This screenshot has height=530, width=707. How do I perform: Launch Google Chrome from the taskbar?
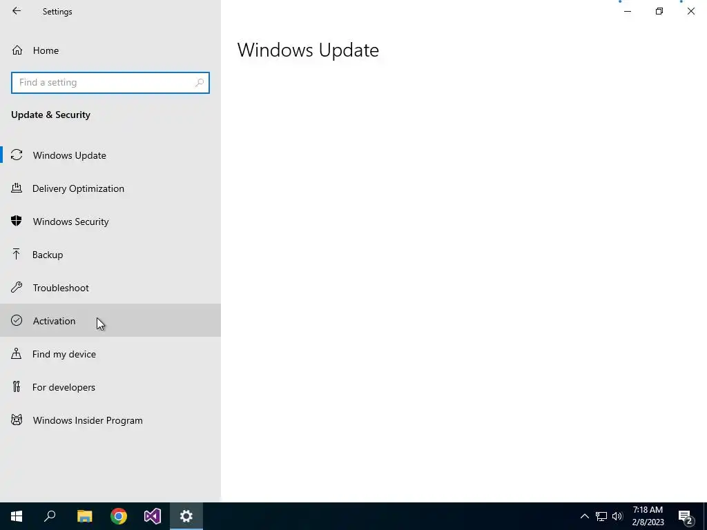[119, 516]
